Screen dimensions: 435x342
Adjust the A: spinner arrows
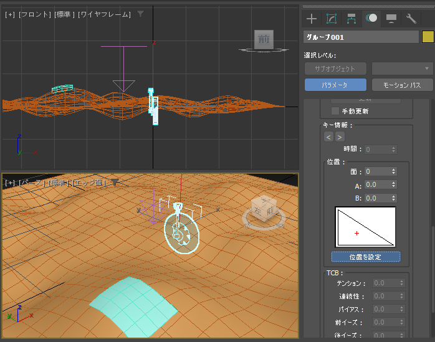coord(393,185)
